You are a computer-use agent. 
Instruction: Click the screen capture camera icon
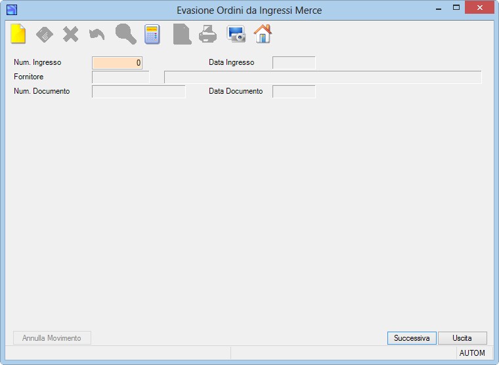(236, 34)
